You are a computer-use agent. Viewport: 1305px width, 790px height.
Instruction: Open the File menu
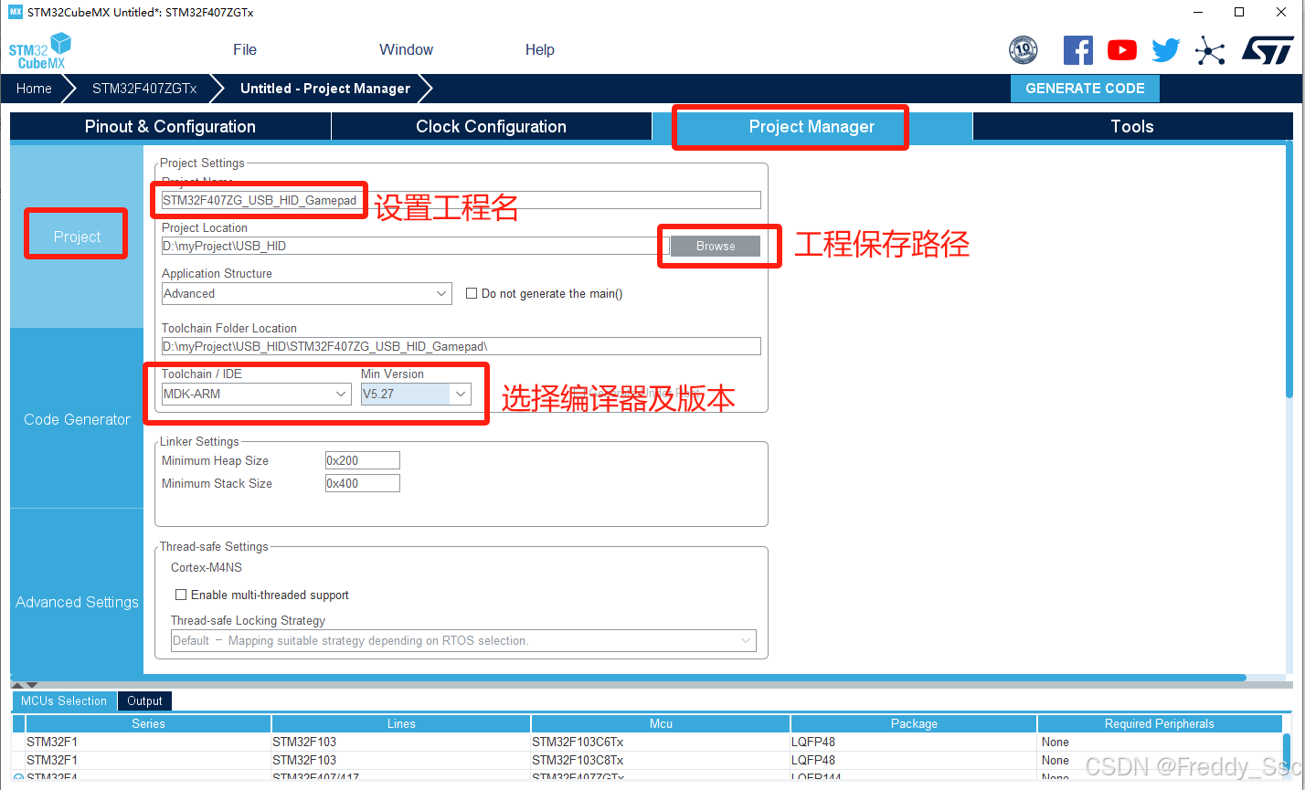click(x=245, y=50)
